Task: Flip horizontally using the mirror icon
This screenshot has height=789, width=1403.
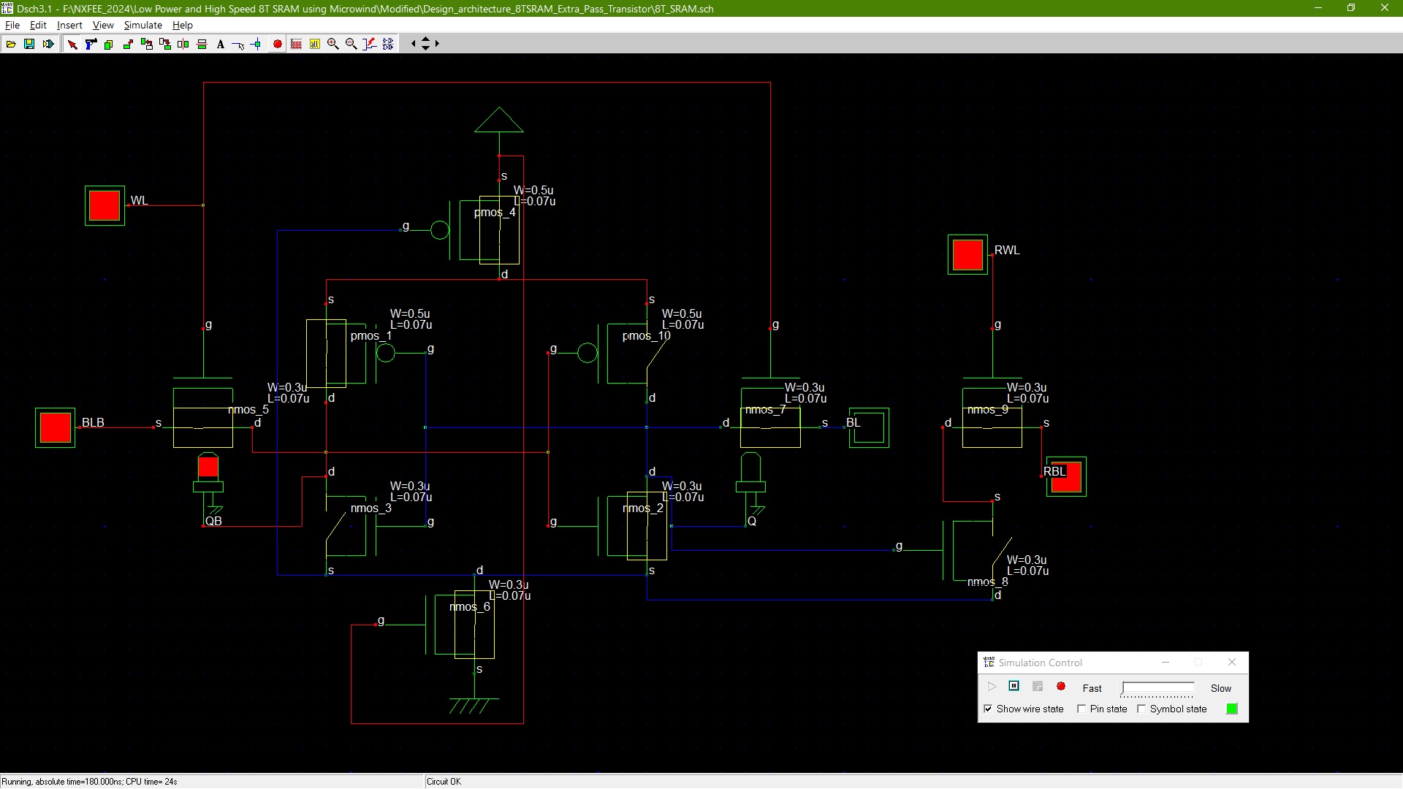Action: coord(183,44)
